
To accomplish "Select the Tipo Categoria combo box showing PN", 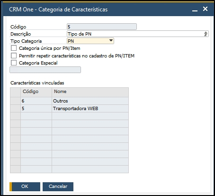I will pyautogui.click(x=90, y=41).
